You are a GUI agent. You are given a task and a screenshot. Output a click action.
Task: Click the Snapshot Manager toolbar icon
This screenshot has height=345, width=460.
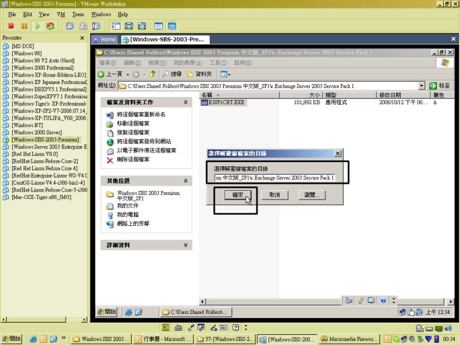pyautogui.click(x=96, y=26)
